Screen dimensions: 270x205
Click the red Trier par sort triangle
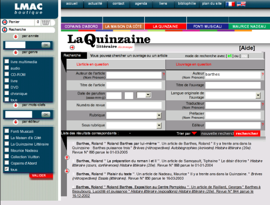pyautogui.click(x=194, y=133)
